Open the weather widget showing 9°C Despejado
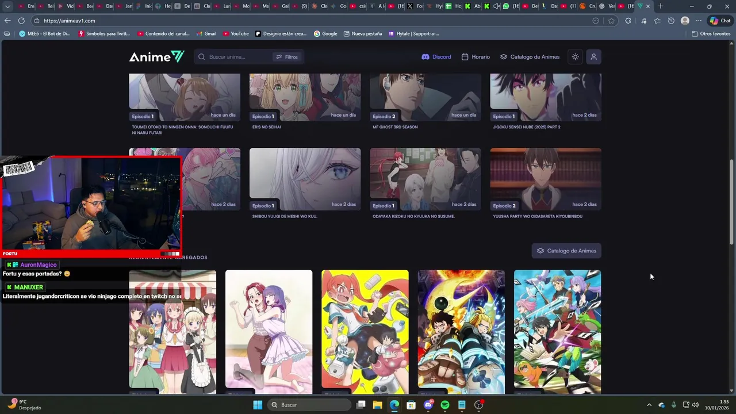736x414 pixels. pyautogui.click(x=25, y=404)
